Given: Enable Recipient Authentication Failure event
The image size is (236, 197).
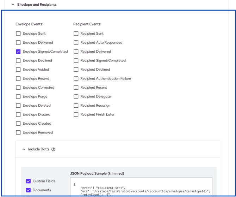Looking at the screenshot, I should pos(76,79).
